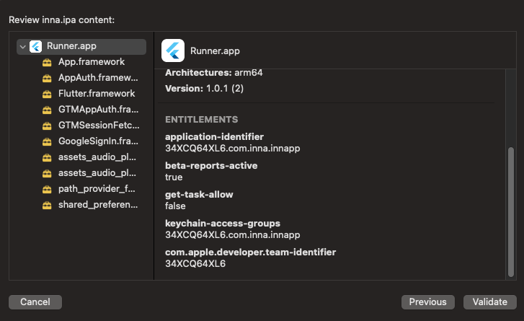This screenshot has width=524, height=321.
Task: Click the false value under get-task-allow
Action: click(x=175, y=206)
